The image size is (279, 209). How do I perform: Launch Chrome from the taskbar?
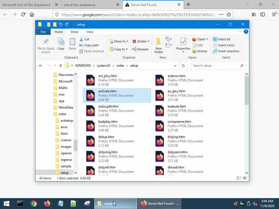click(34, 204)
